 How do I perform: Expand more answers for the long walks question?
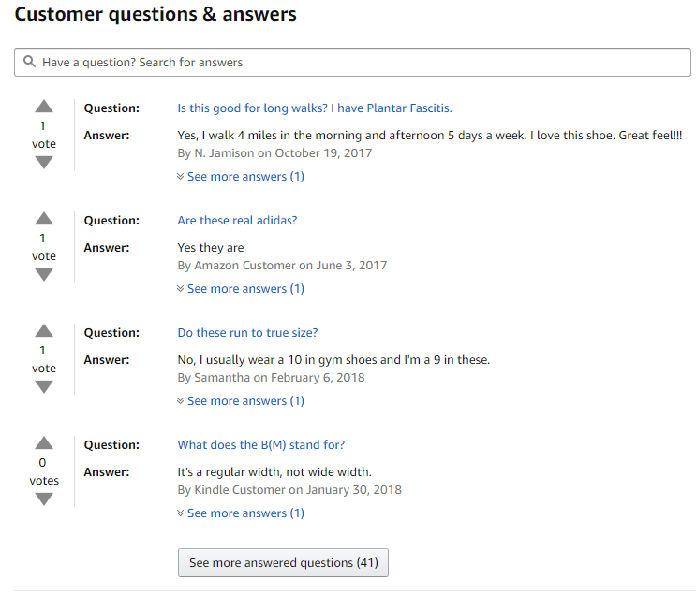click(241, 177)
